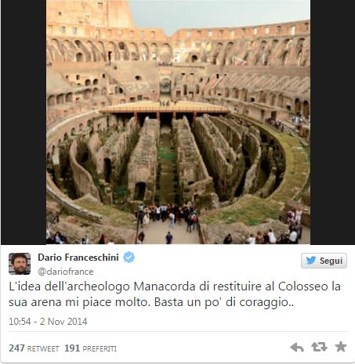Click the Twitter bird icon in Segui
The width and height of the screenshot is (355, 364).
pyautogui.click(x=311, y=260)
